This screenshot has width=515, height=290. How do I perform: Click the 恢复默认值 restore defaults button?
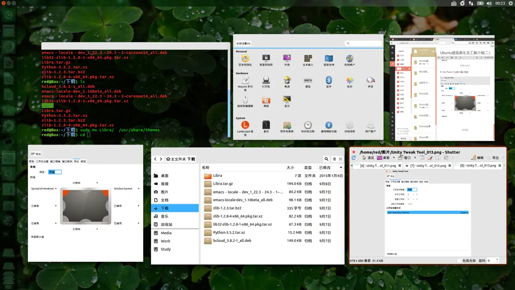37,237
